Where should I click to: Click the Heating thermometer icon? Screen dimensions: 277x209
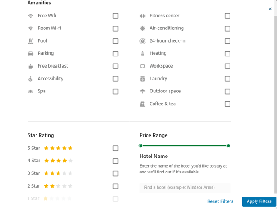pos(142,53)
